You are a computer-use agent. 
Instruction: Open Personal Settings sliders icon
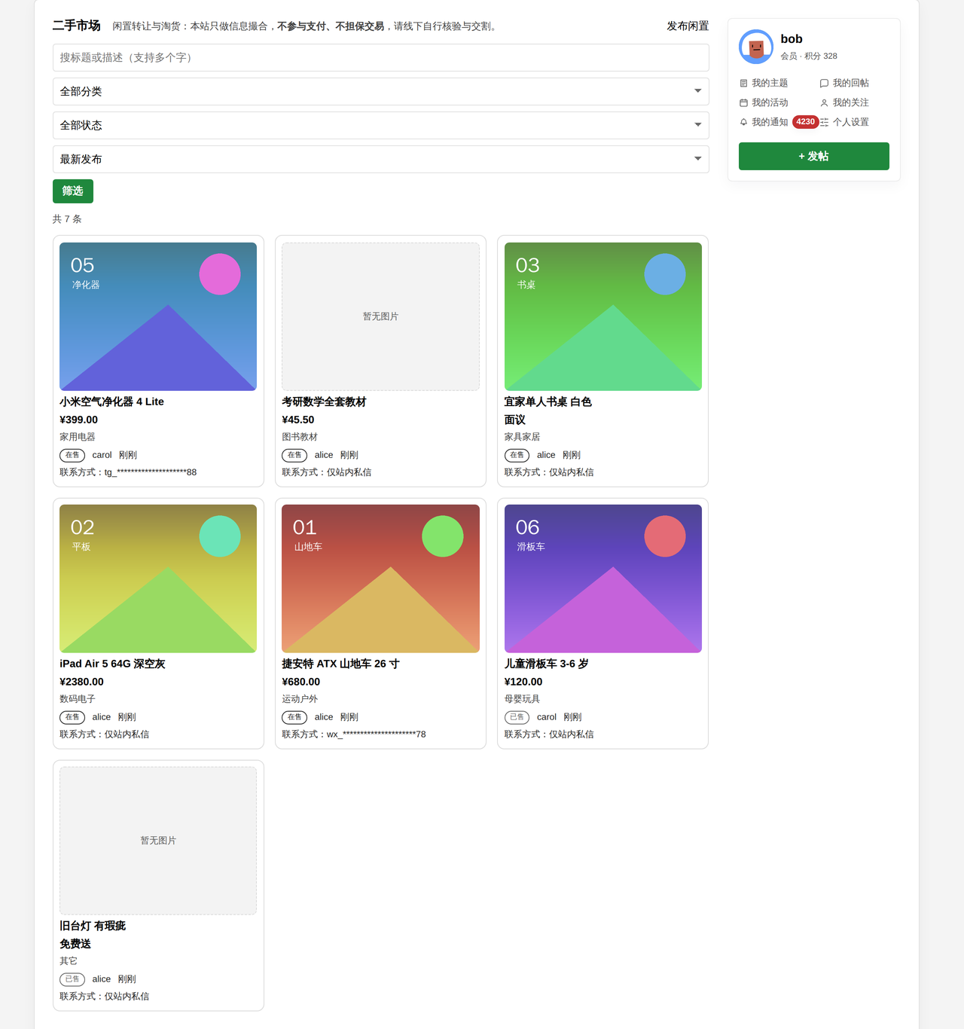coord(824,122)
